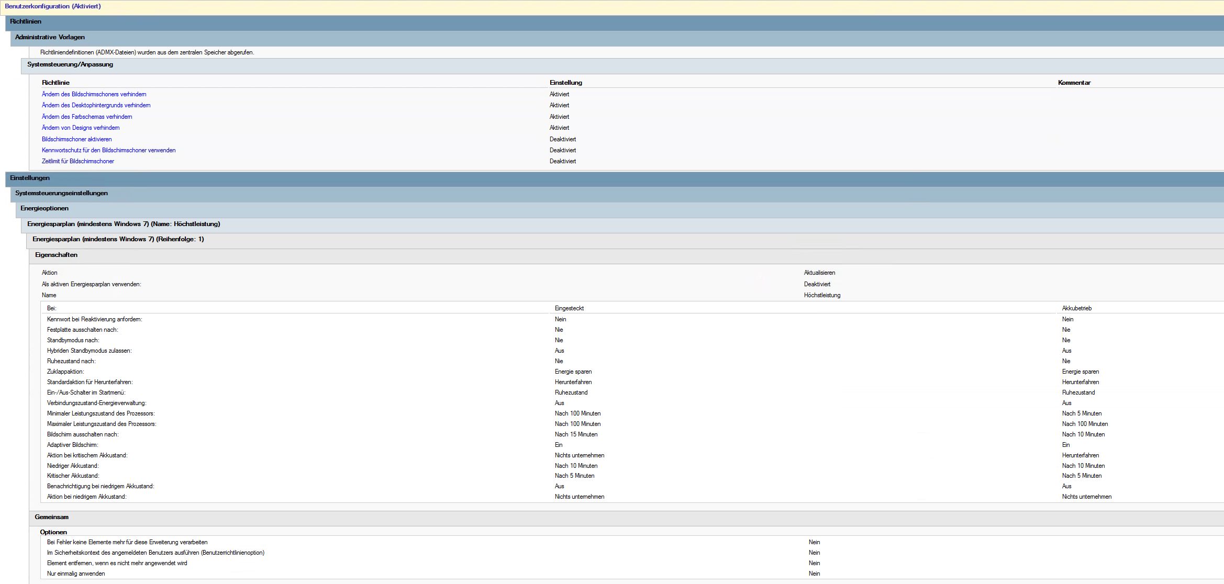Select Eingesteckt 'Nichts unternehmen' for kritischem Akkustand
This screenshot has width=1224, height=584.
[x=580, y=455]
